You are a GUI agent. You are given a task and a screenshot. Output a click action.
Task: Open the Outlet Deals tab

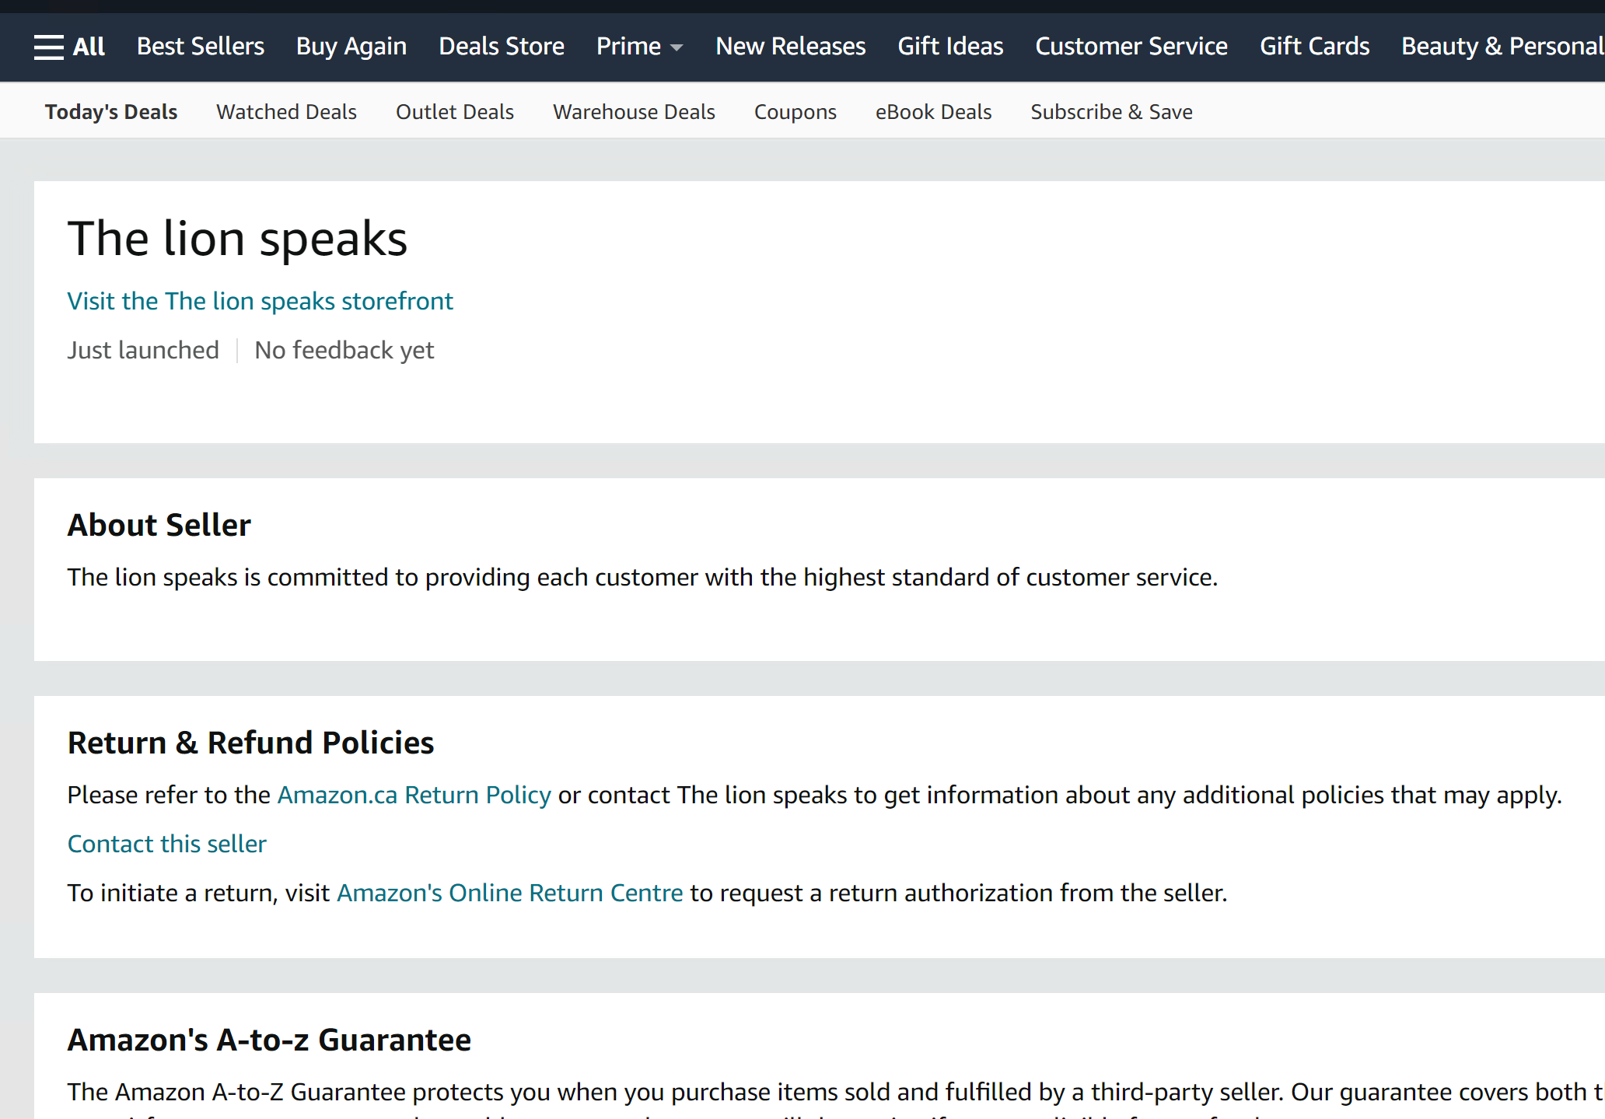pos(455,112)
